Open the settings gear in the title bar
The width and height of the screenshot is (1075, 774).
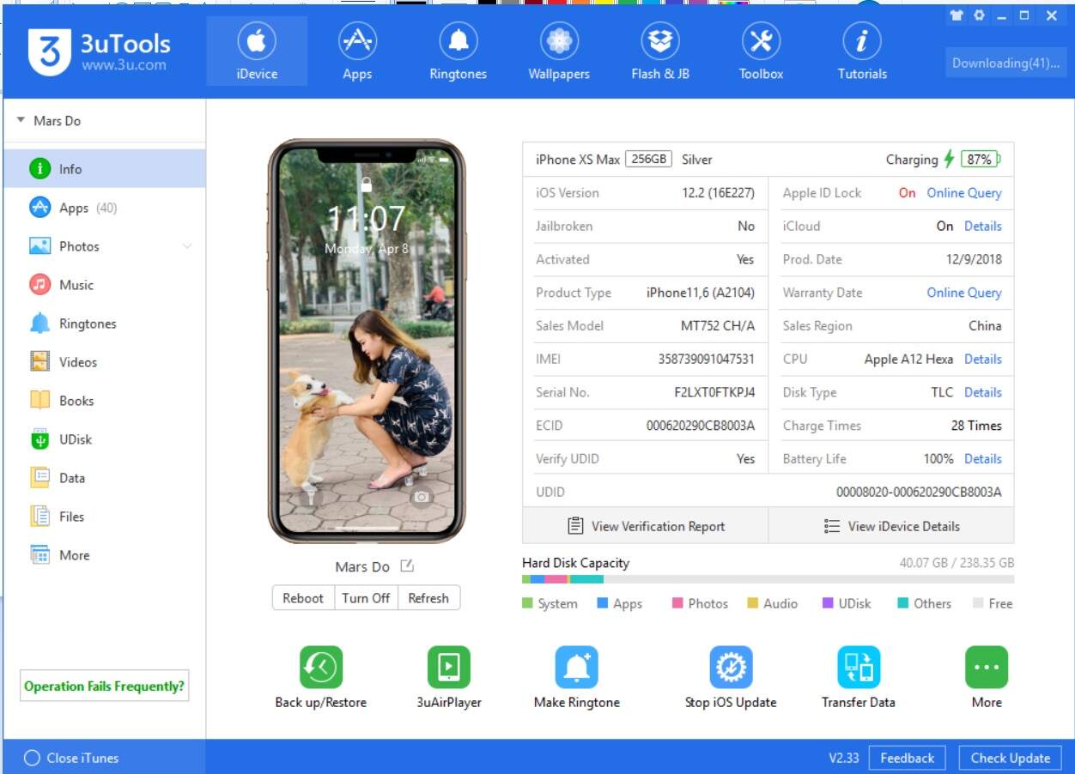(x=979, y=15)
